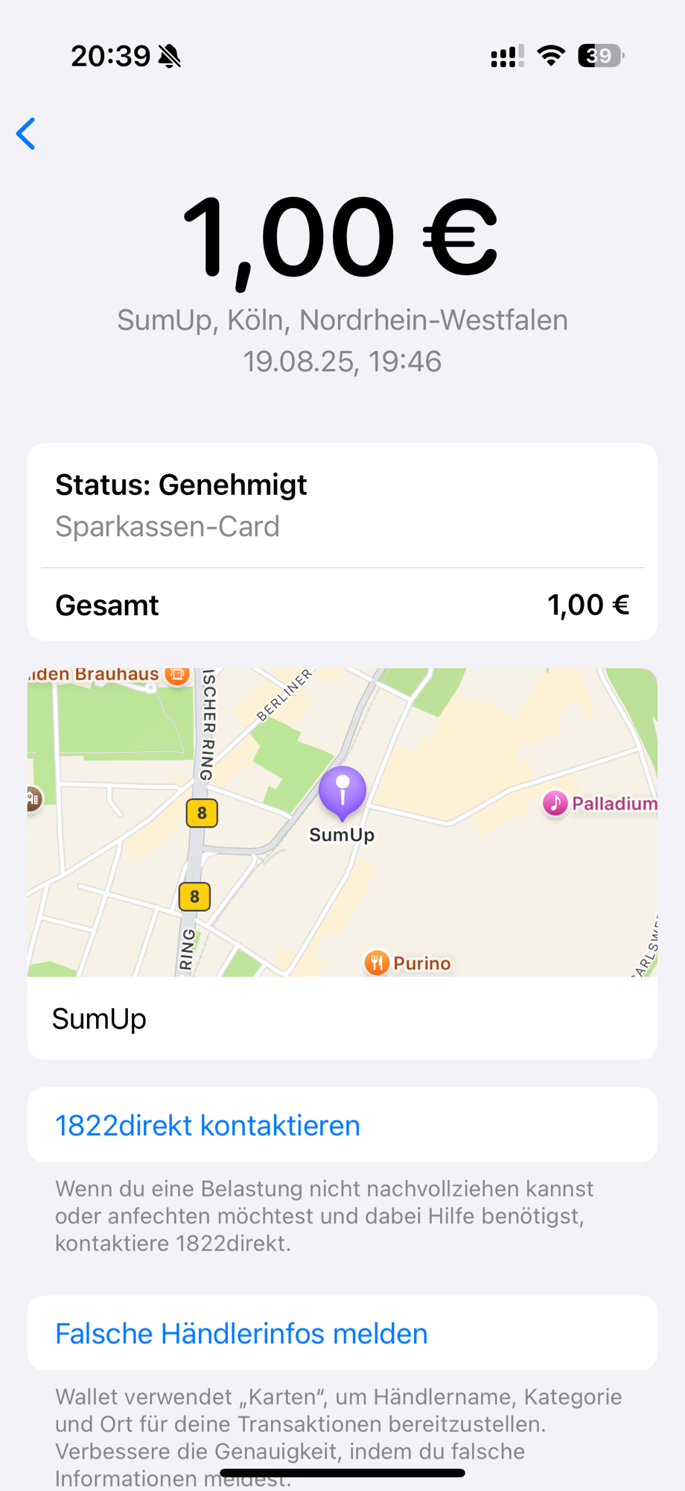The height and width of the screenshot is (1491, 685).
Task: Tap the SumUp label on the map
Action: point(342,835)
